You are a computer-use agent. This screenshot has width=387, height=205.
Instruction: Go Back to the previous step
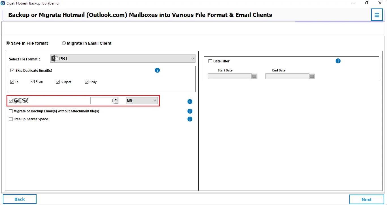pyautogui.click(x=20, y=199)
